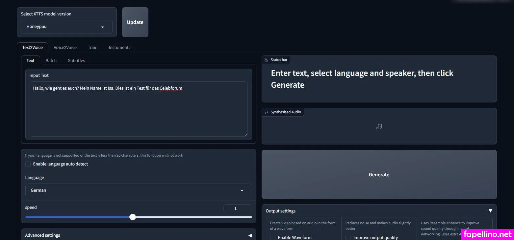Go to the Instuments tab

coord(119,48)
